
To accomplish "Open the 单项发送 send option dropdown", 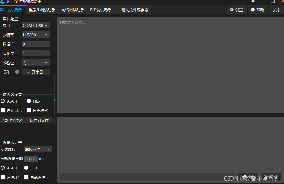I will [x=38, y=149].
